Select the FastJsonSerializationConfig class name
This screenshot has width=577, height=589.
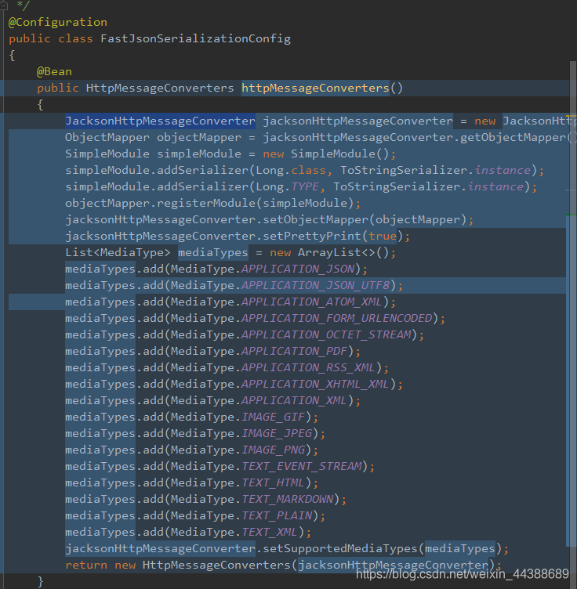pyautogui.click(x=195, y=38)
